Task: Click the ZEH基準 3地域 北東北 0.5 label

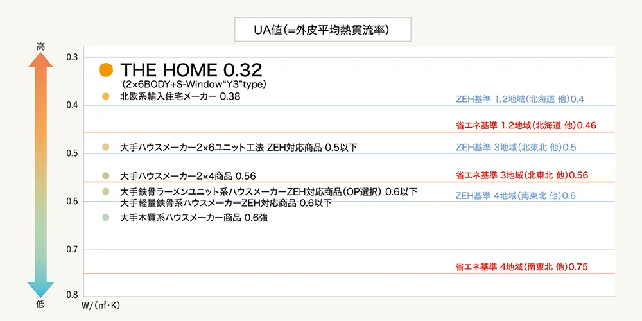Action: [x=516, y=148]
